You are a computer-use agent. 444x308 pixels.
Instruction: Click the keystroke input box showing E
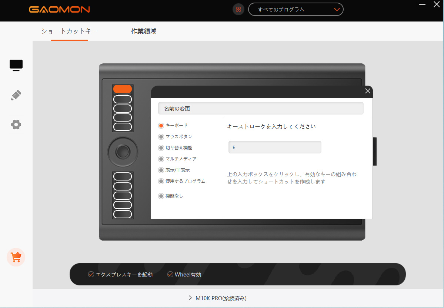click(275, 147)
